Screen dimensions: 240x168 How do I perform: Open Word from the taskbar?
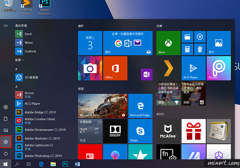77,164
